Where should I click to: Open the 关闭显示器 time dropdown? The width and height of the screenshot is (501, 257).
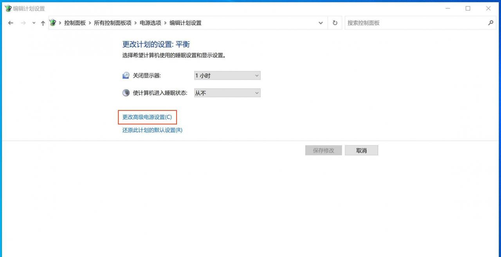227,75
